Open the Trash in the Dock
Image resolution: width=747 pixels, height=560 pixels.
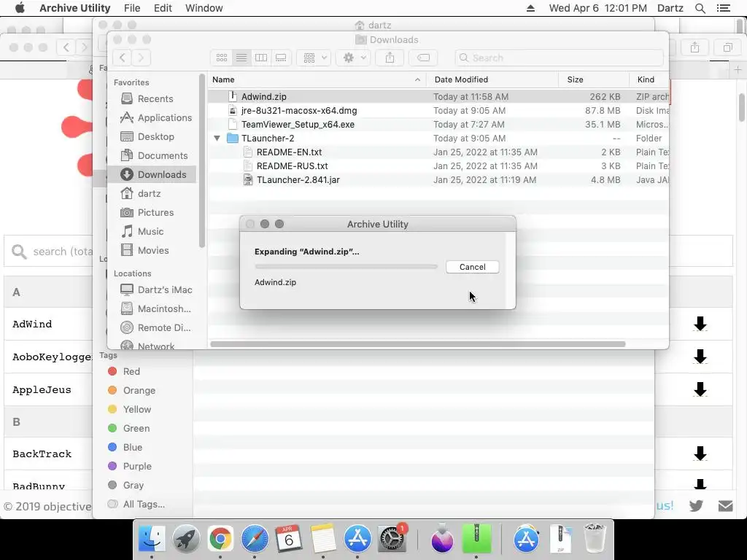[595, 539]
